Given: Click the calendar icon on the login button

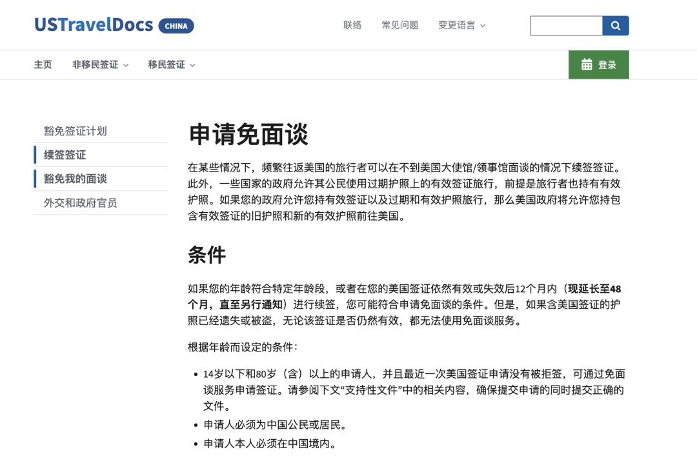Looking at the screenshot, I should pyautogui.click(x=587, y=64).
